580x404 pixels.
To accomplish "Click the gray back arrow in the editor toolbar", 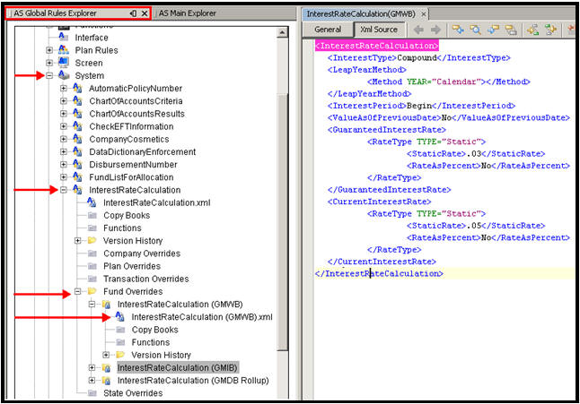I will pyautogui.click(x=418, y=30).
